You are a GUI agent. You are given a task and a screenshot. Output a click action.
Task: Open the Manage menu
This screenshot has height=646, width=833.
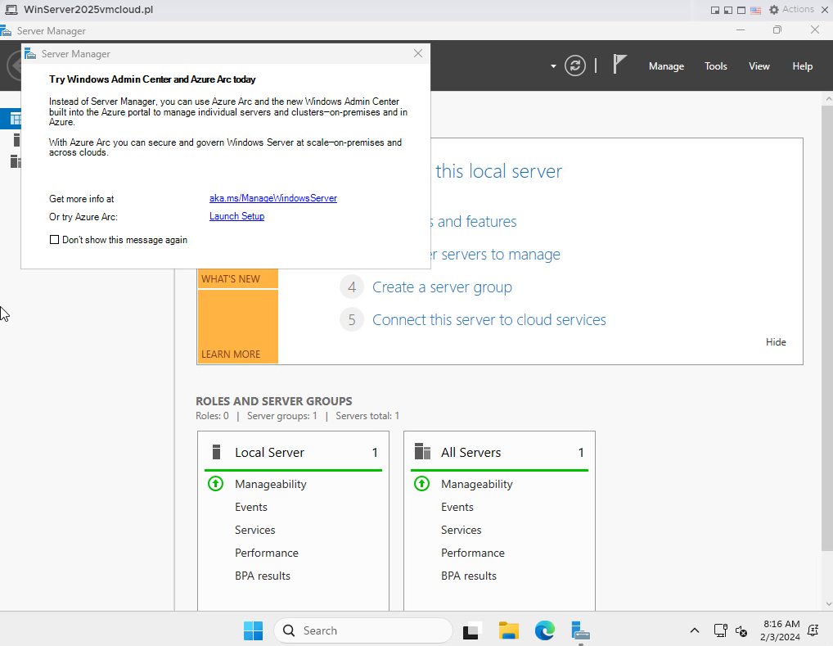[666, 66]
